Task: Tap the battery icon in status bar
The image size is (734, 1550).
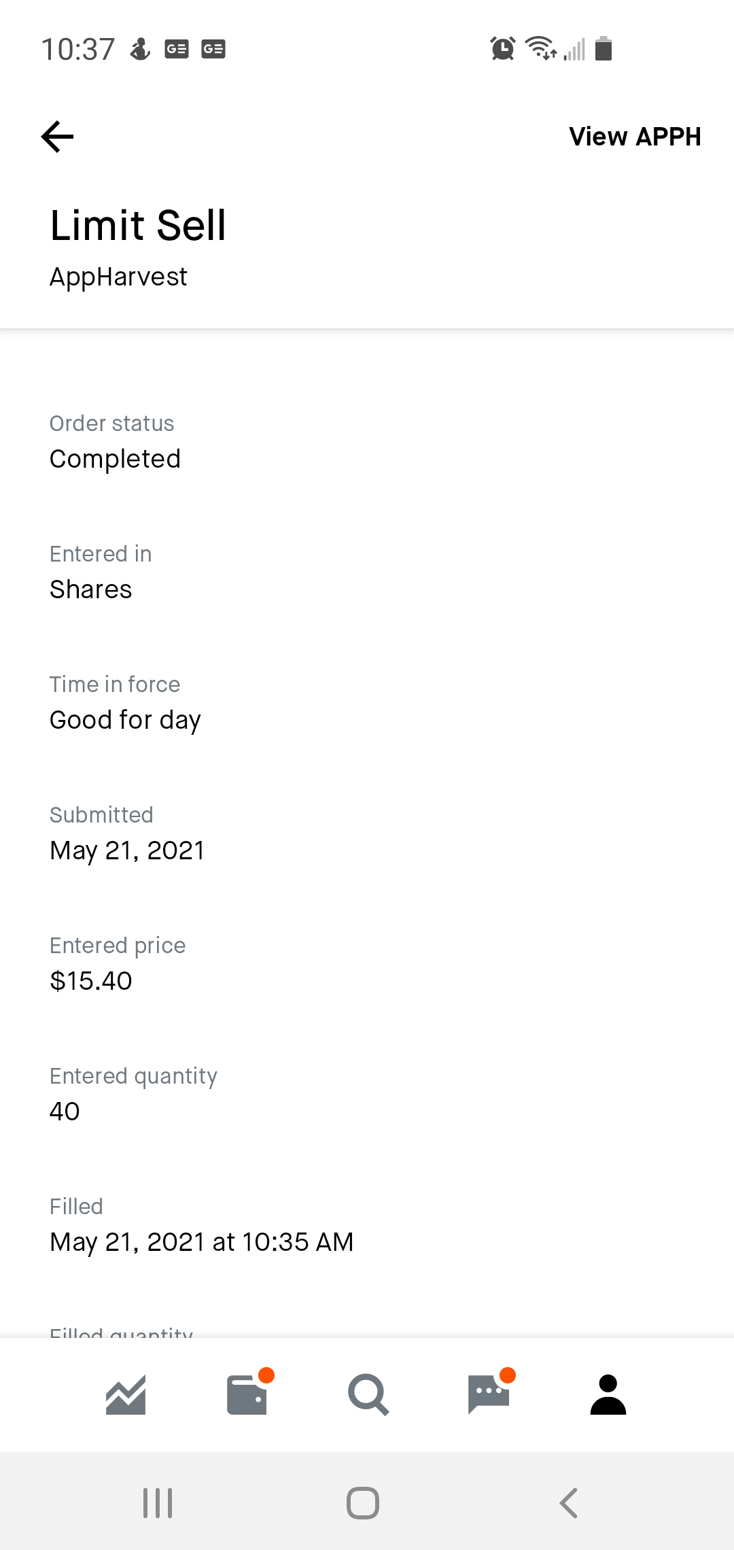Action: pos(604,49)
